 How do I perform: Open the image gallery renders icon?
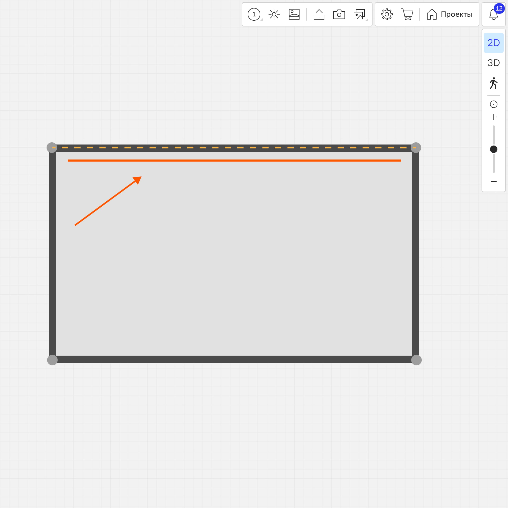tap(359, 14)
